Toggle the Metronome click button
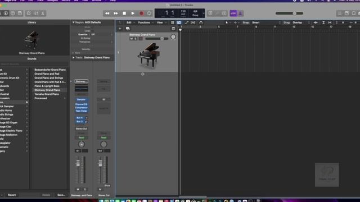 [x=240, y=13]
